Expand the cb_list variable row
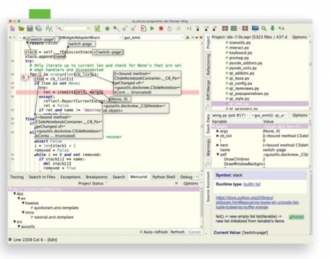This screenshot has width=333, height=259. (218, 136)
